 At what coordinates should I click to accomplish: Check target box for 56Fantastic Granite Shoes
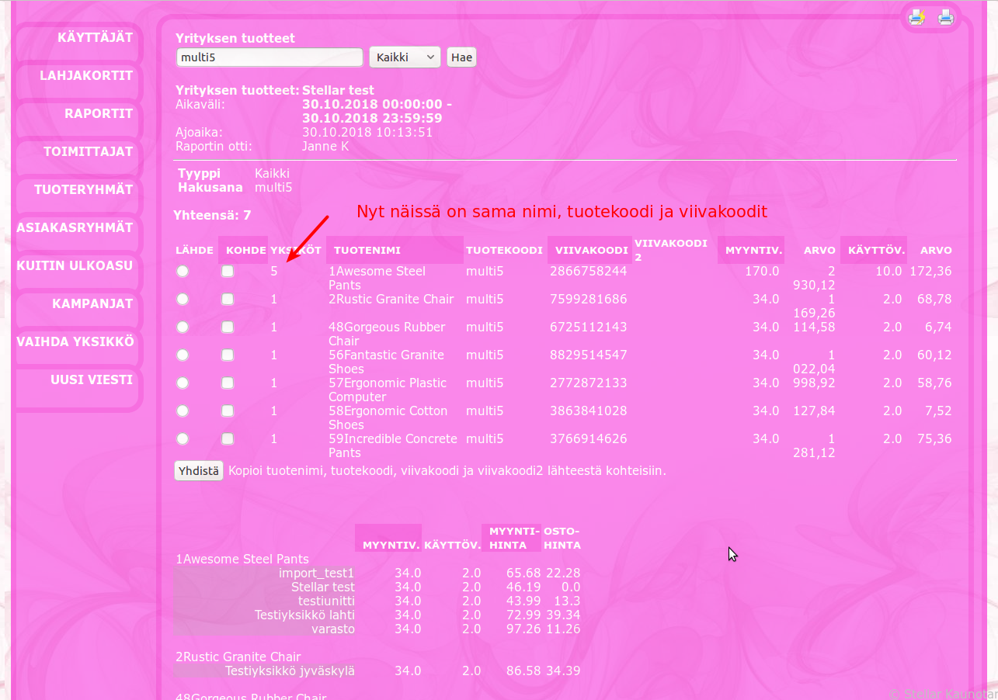click(228, 355)
